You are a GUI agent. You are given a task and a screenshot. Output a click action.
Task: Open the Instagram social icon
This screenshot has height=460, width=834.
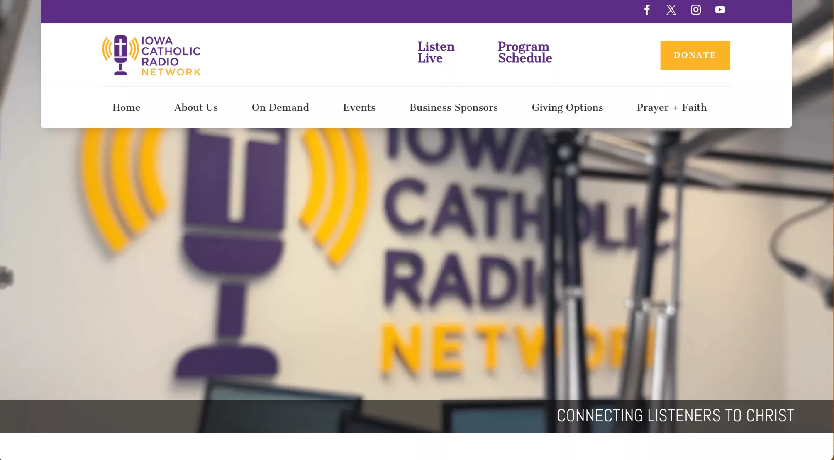click(696, 10)
